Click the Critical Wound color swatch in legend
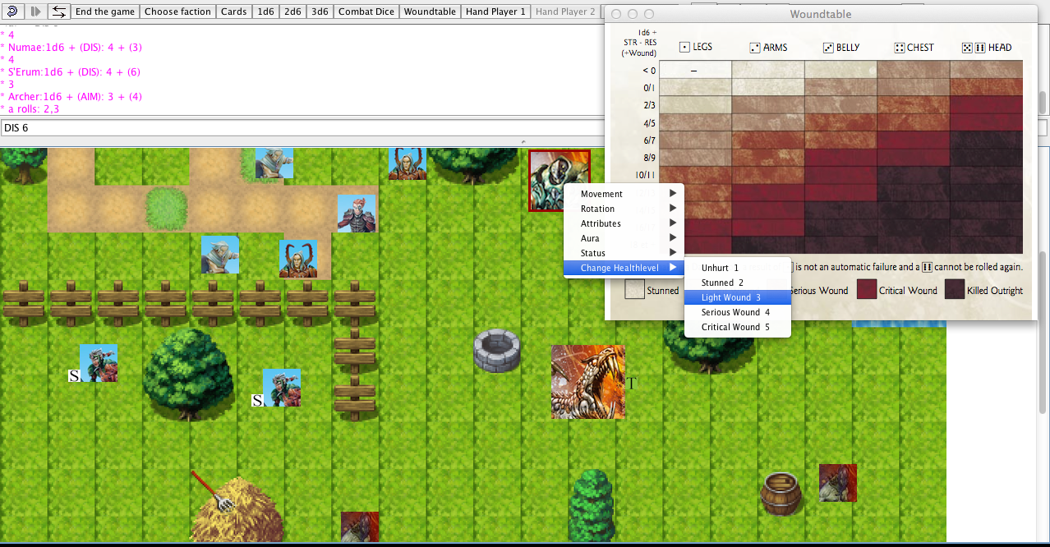 [867, 290]
